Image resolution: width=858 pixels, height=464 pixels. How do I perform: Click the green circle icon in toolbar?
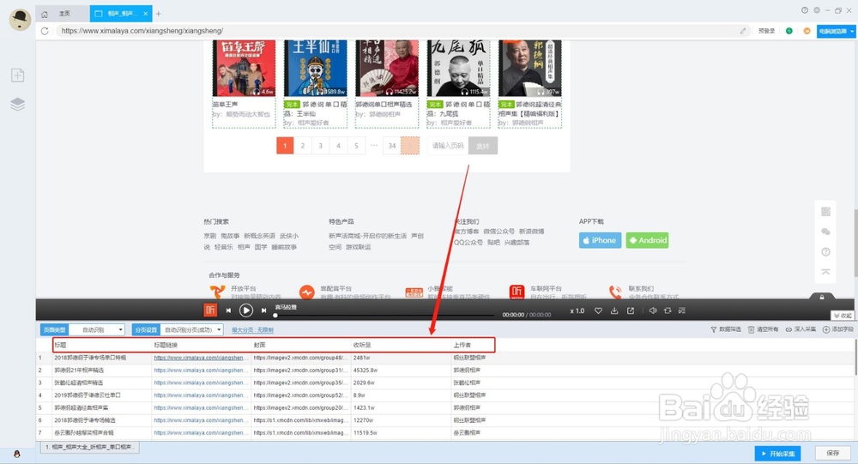pyautogui.click(x=789, y=31)
